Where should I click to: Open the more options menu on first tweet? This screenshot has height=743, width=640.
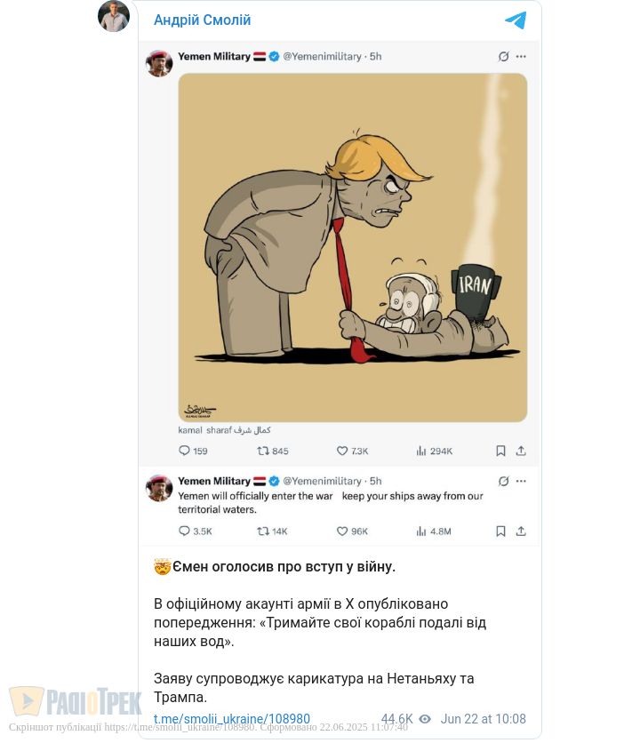[x=521, y=56]
